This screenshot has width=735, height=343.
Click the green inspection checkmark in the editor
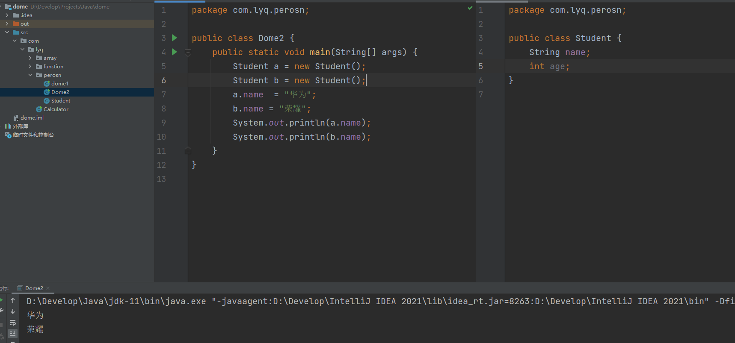pyautogui.click(x=470, y=8)
